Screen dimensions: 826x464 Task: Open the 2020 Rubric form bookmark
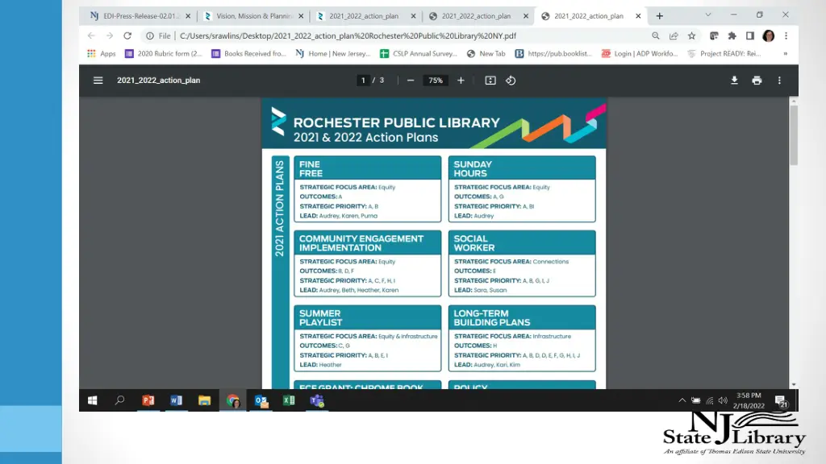[x=163, y=54]
